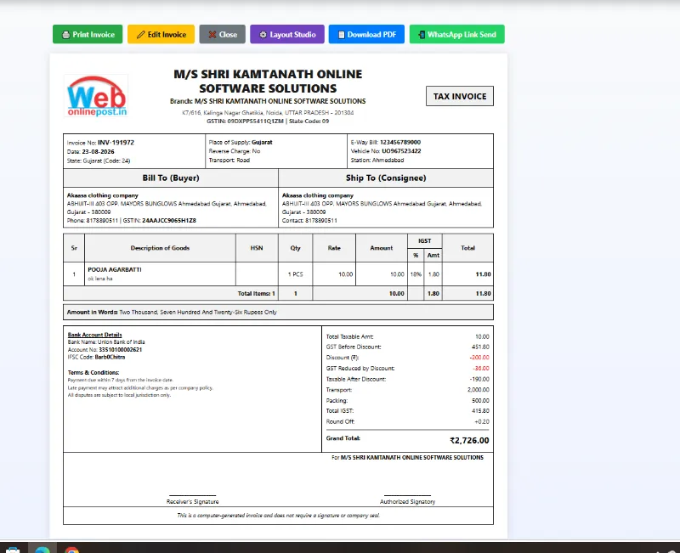Open Layout Studio
Screen dimensions: 680x553
pos(287,34)
